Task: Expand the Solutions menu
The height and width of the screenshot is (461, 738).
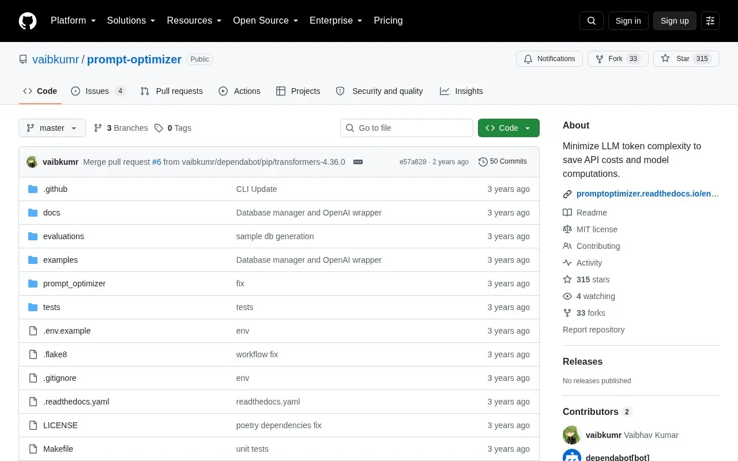Action: pyautogui.click(x=131, y=21)
